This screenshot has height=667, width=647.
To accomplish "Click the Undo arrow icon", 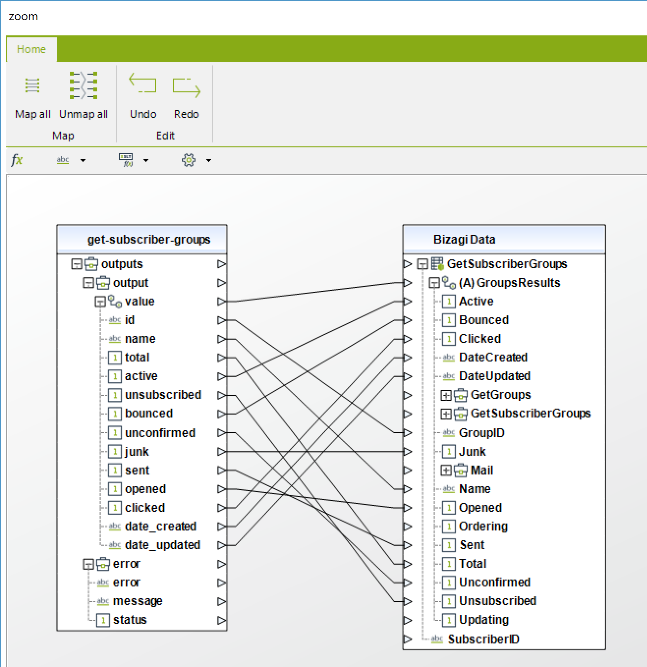I will point(142,83).
